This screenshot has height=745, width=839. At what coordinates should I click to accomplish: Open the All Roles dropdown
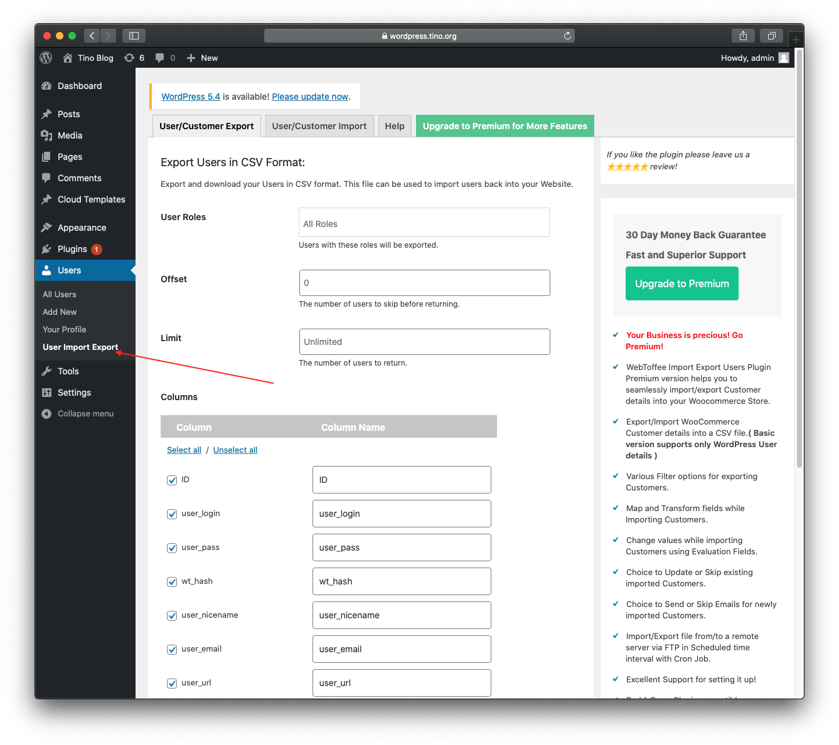424,223
